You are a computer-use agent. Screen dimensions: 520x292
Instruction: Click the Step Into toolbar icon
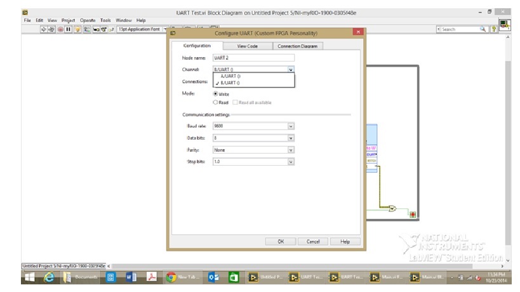[96, 29]
